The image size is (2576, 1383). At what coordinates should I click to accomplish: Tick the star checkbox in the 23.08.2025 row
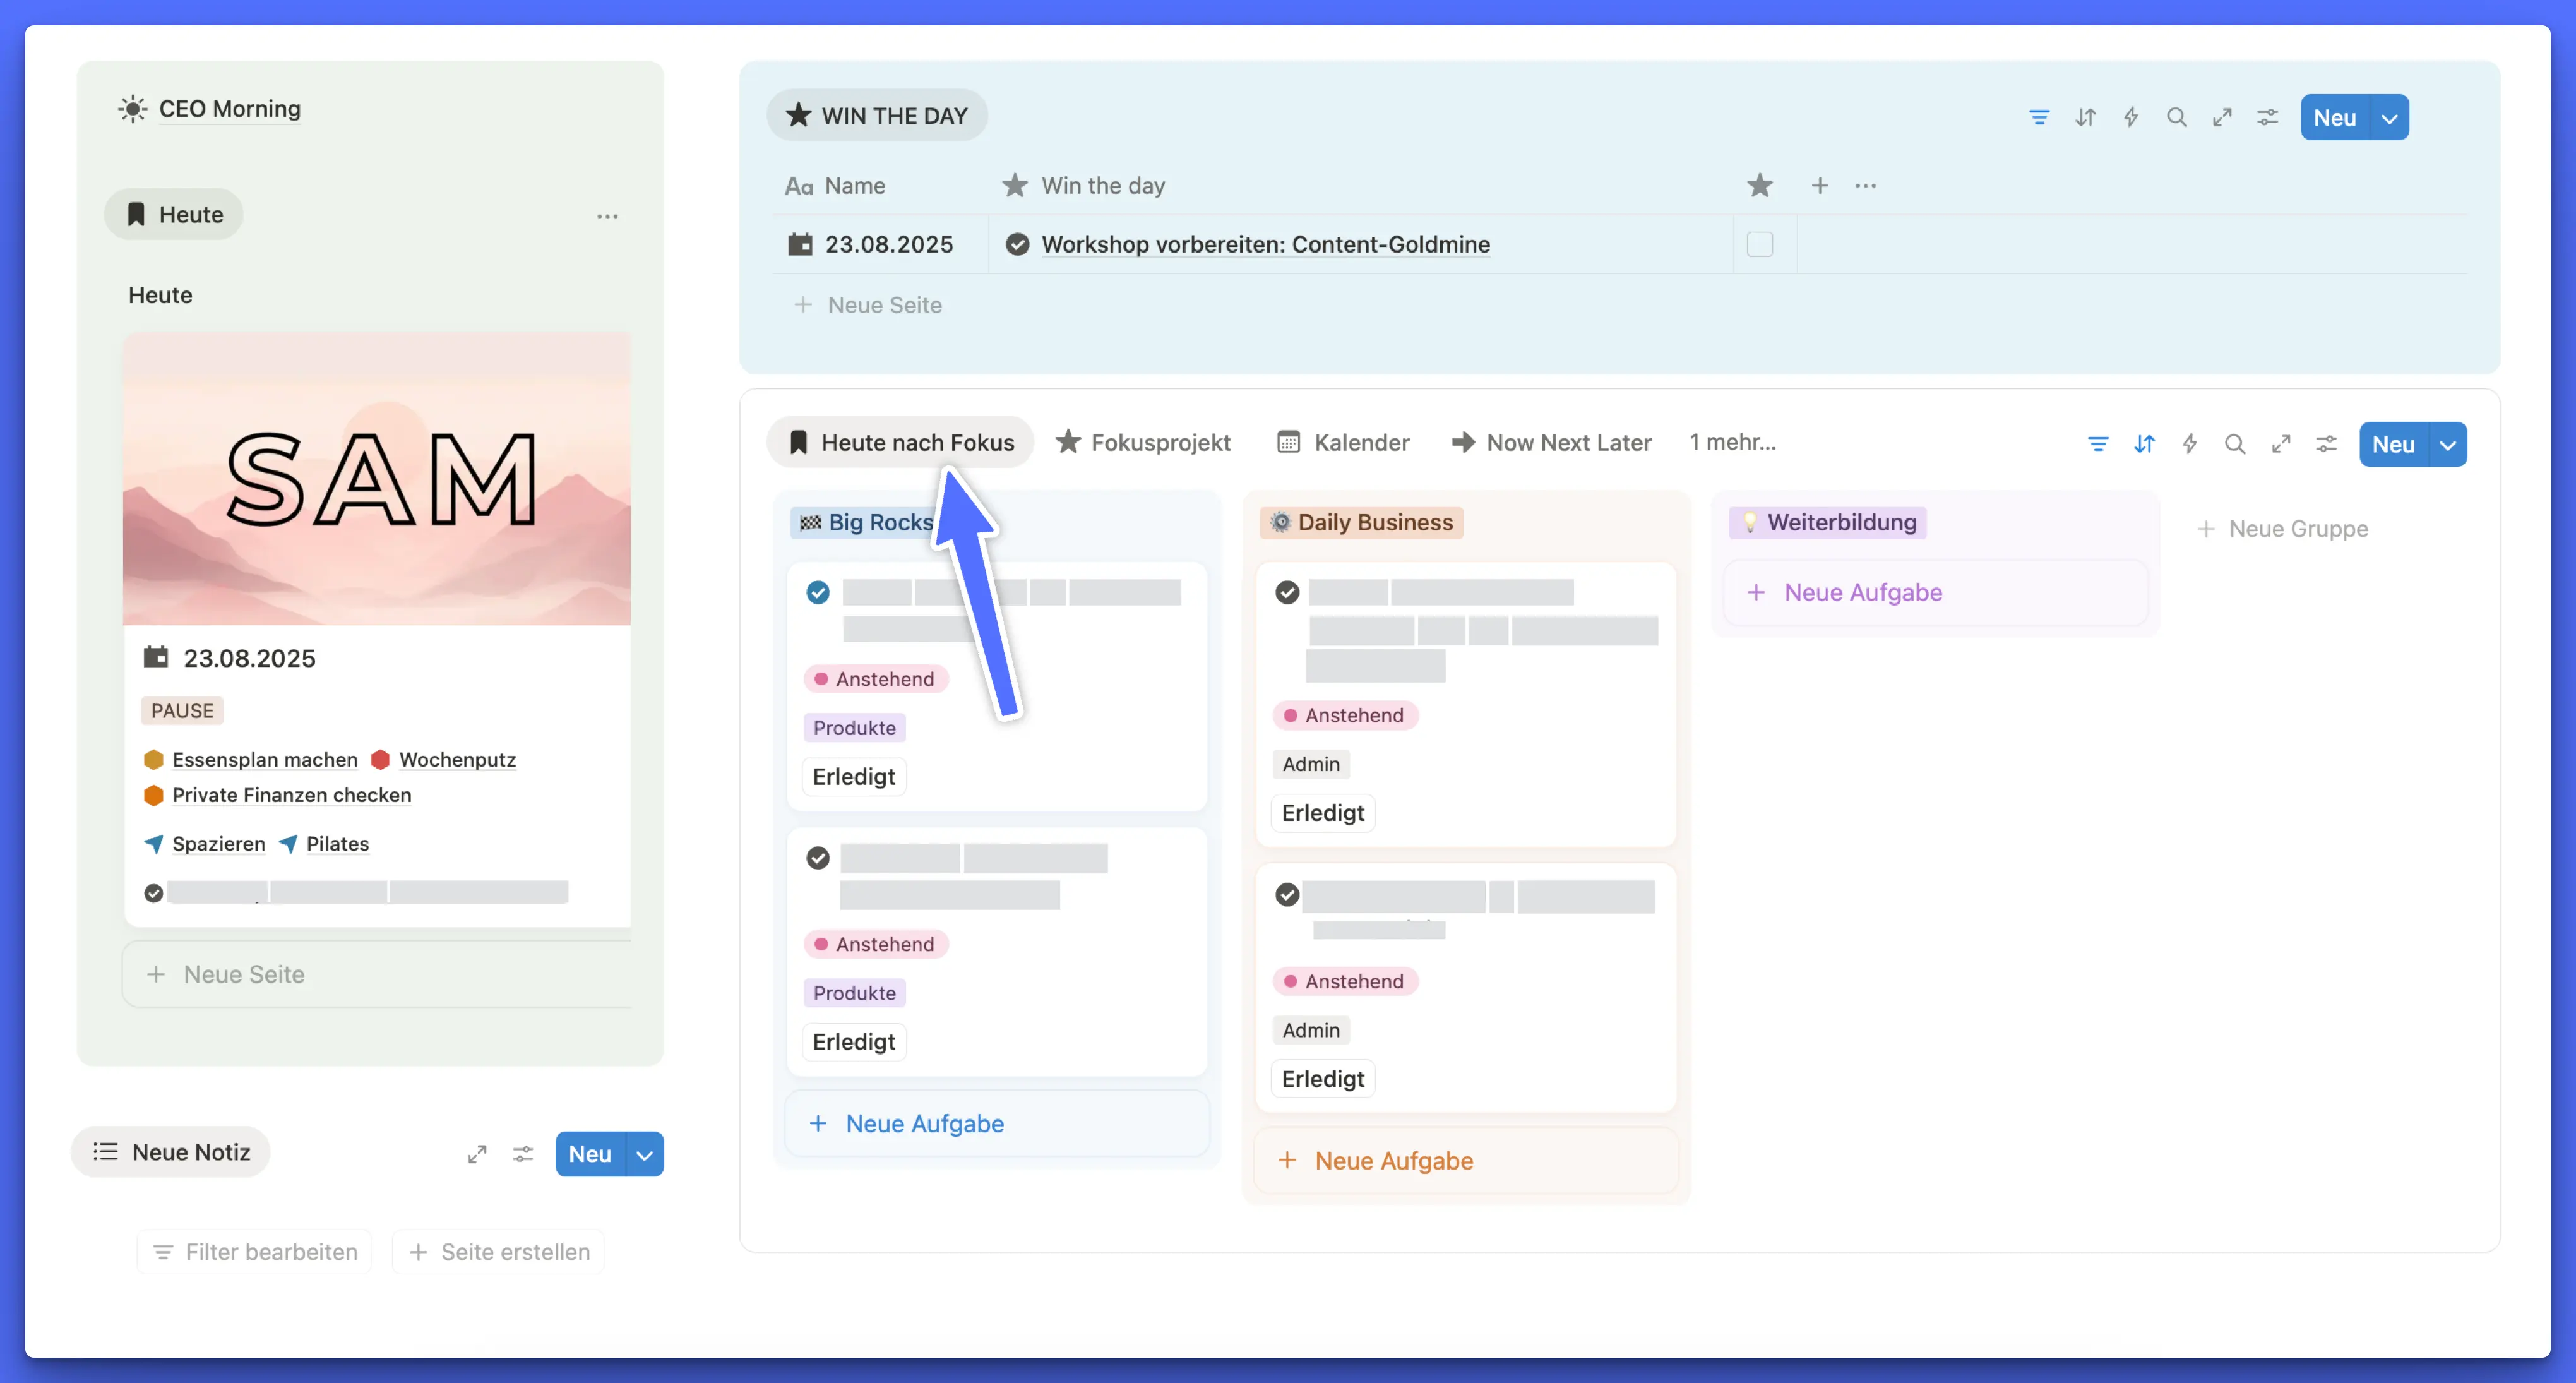[x=1760, y=244]
